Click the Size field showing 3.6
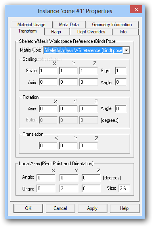 coord(124,189)
